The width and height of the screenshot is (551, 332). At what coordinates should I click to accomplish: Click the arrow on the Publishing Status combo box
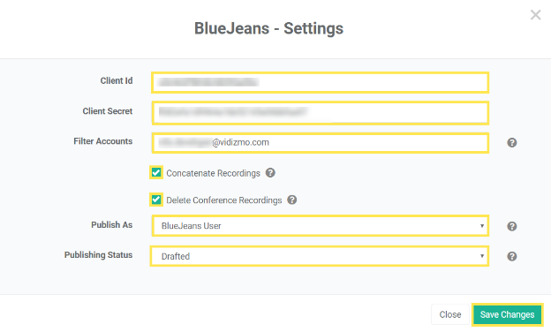point(482,256)
